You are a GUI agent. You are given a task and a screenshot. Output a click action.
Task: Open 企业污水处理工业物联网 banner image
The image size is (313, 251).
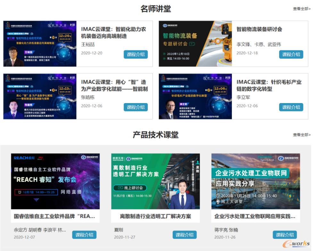click(x=256, y=181)
